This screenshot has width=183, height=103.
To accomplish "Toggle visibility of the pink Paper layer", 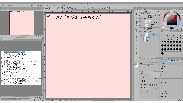I will pyautogui.click(x=140, y=39).
